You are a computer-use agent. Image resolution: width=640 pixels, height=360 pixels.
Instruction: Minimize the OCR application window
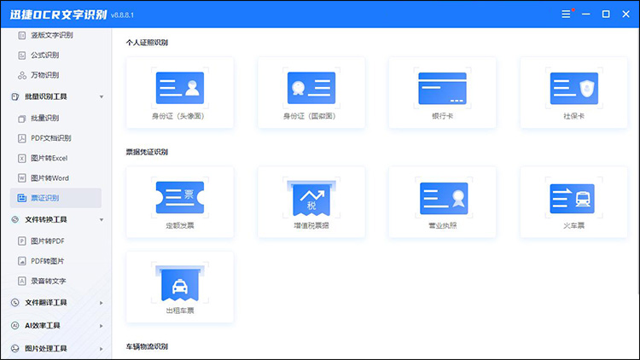click(x=586, y=15)
